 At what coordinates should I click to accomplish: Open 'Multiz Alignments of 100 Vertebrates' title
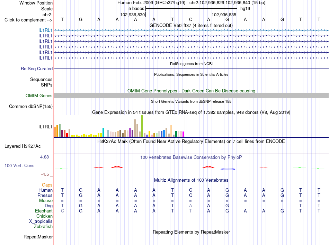(191, 180)
